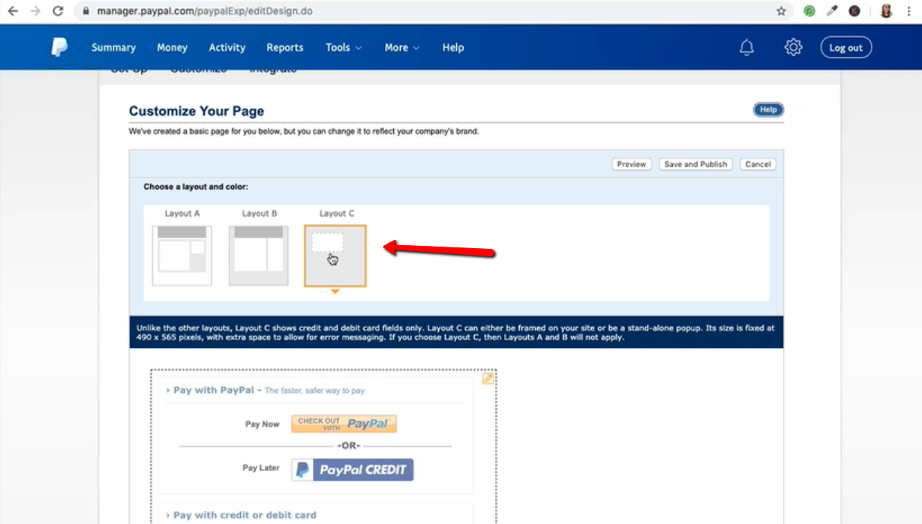Select the Layout B thumbnail
Viewport: 922px width, 524px height.
tap(259, 256)
